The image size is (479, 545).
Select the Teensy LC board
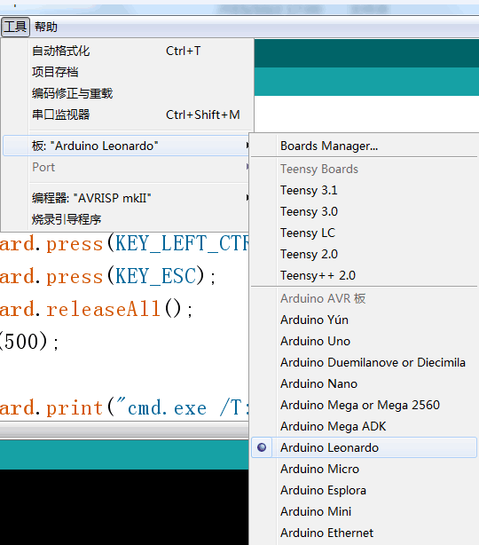coord(364,233)
